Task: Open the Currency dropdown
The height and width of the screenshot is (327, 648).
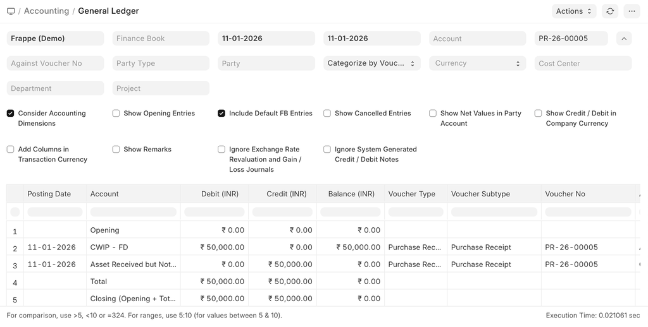Action: point(477,63)
